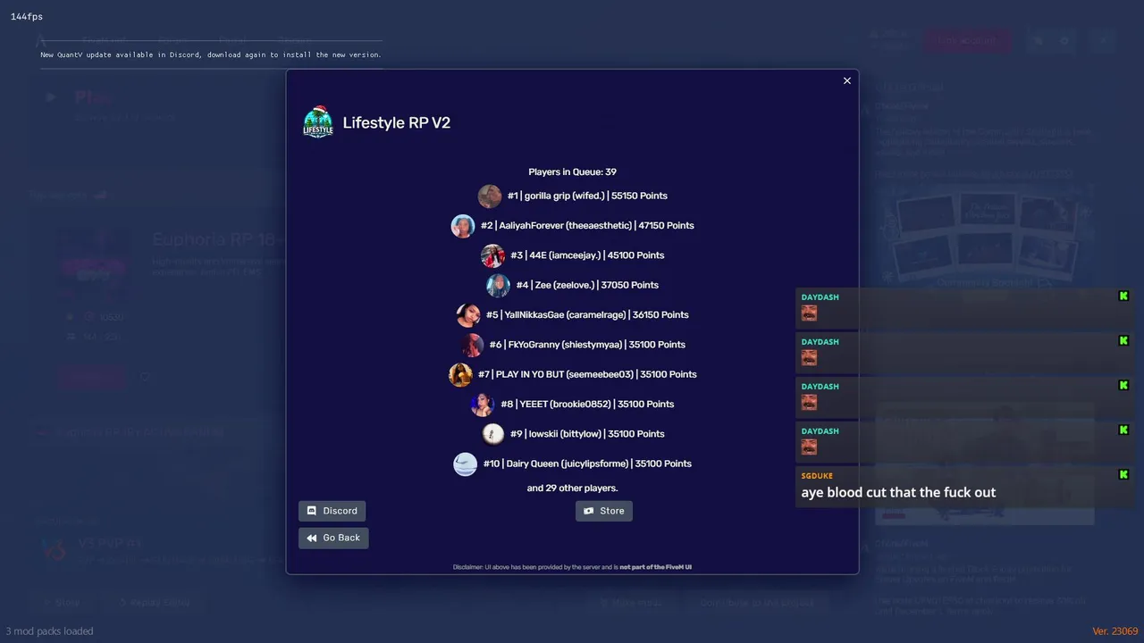Click the Lifestyle RP V2 title

(x=396, y=122)
